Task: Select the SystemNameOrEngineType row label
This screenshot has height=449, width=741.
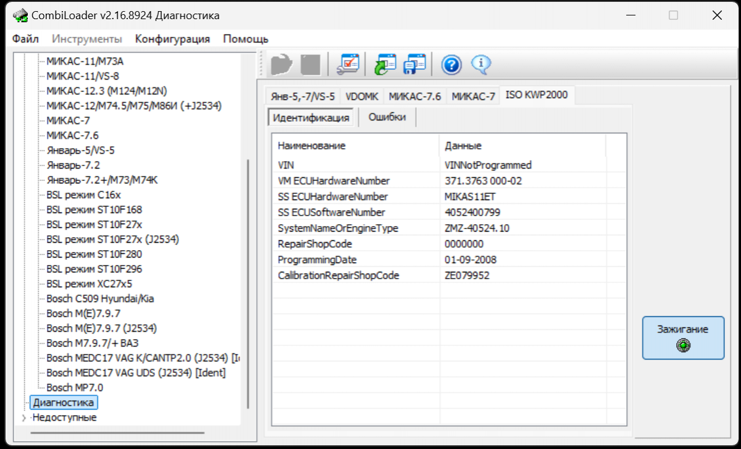Action: point(338,228)
